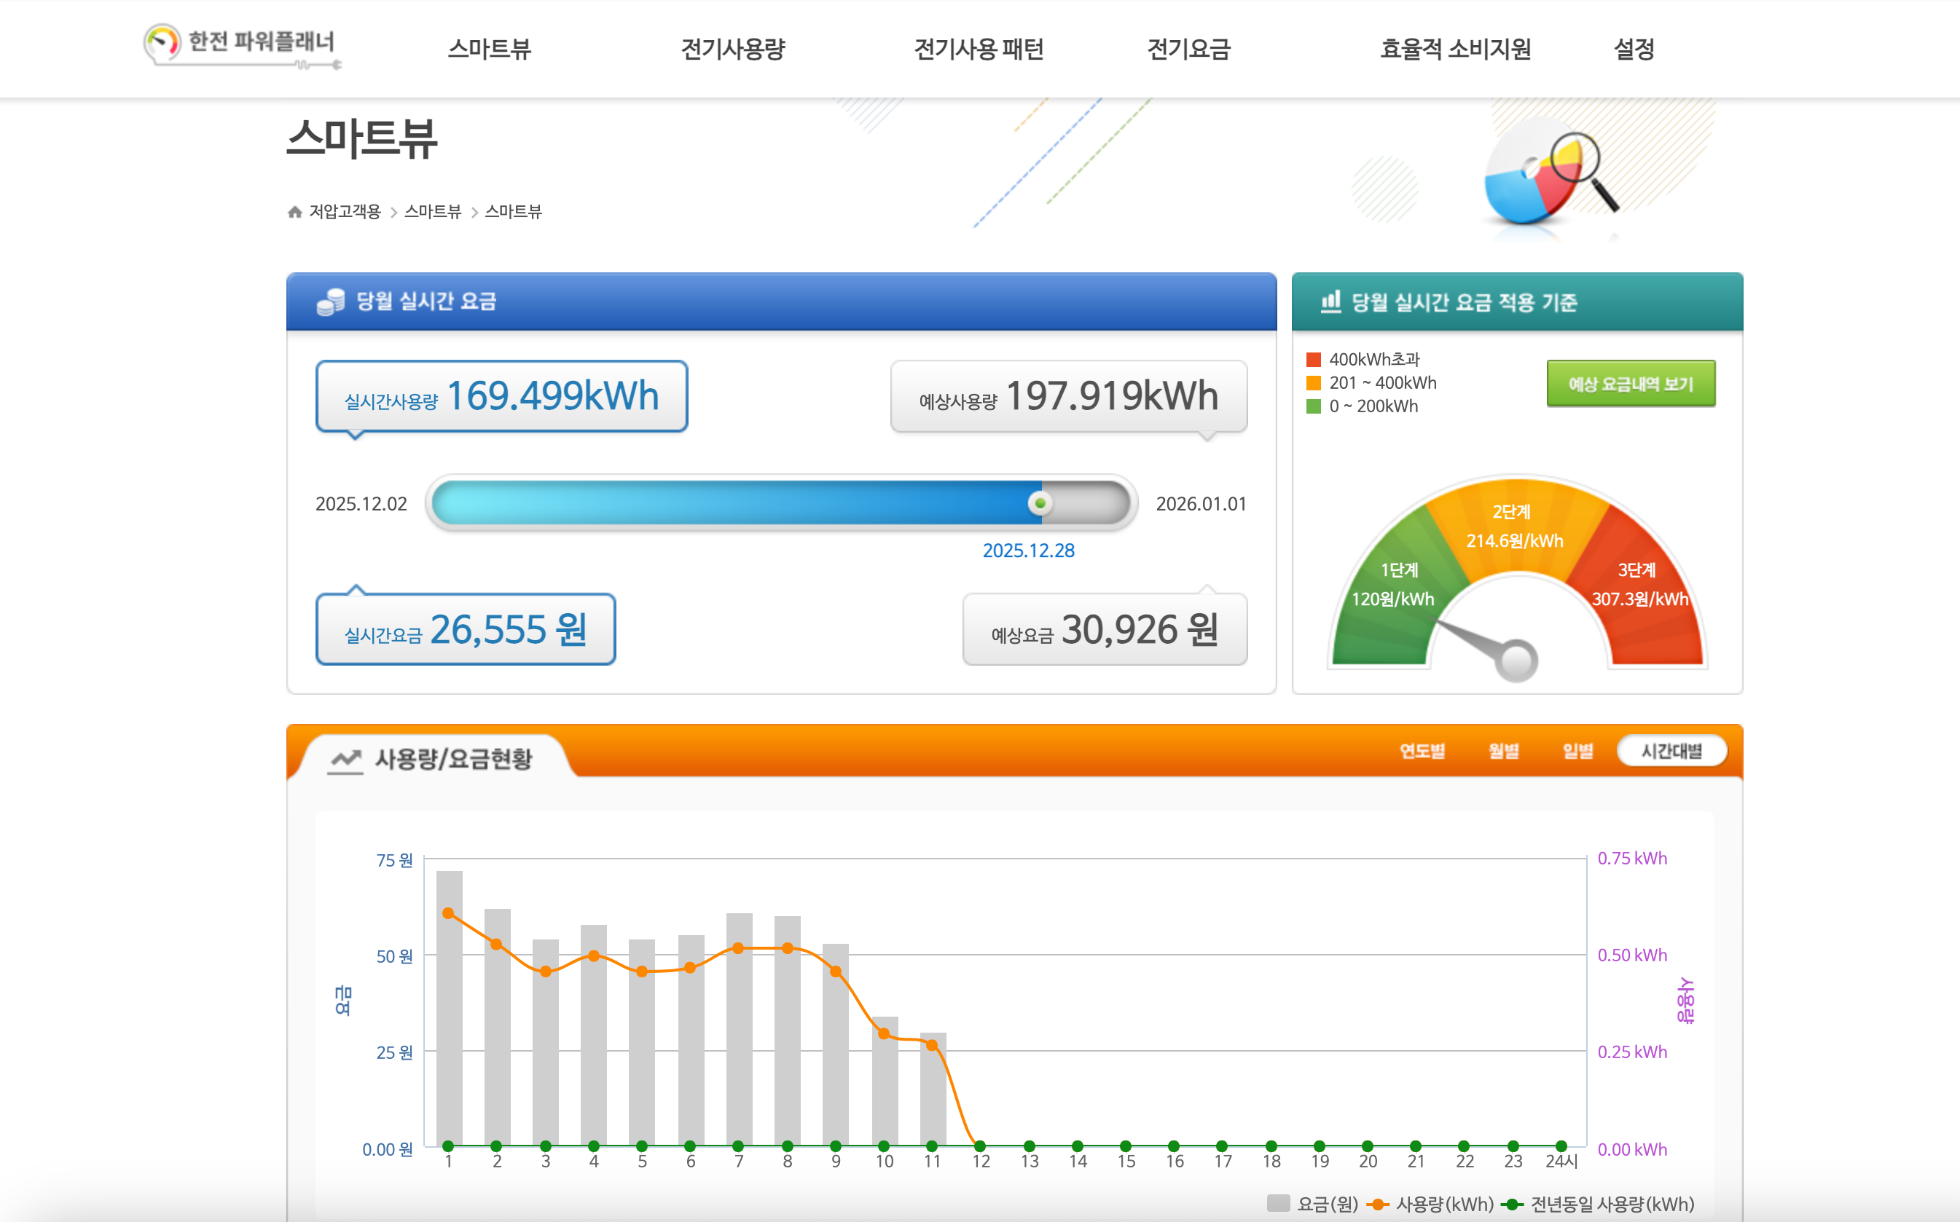Screen dimensions: 1960x1222
Task: Enable the 시간대별 view toggle
Action: pos(1672,751)
